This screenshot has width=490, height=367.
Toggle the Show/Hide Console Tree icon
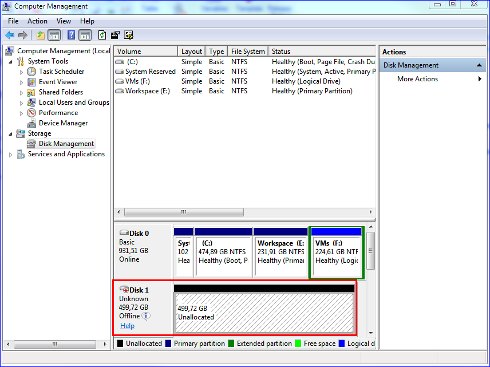click(54, 35)
